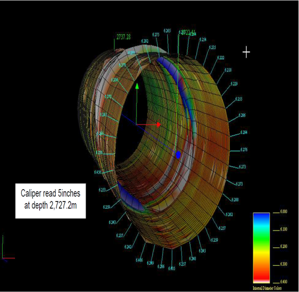Screen dimensions: 299x292
Task: Click the caliper 5inches annotation box
Action: click(x=50, y=201)
